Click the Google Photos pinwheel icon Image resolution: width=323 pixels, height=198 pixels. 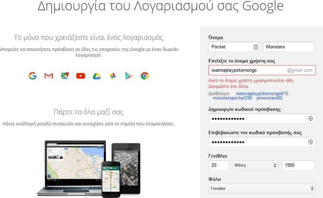113,76
